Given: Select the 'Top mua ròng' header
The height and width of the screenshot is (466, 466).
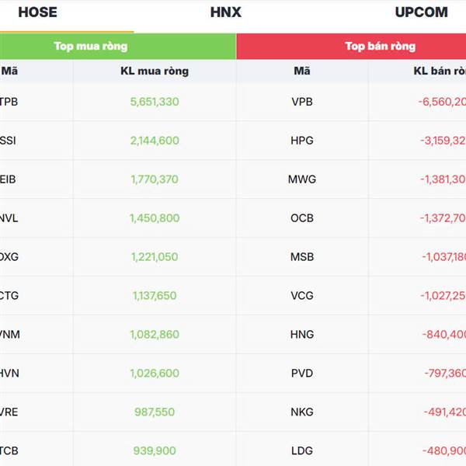Looking at the screenshot, I should pyautogui.click(x=91, y=47).
